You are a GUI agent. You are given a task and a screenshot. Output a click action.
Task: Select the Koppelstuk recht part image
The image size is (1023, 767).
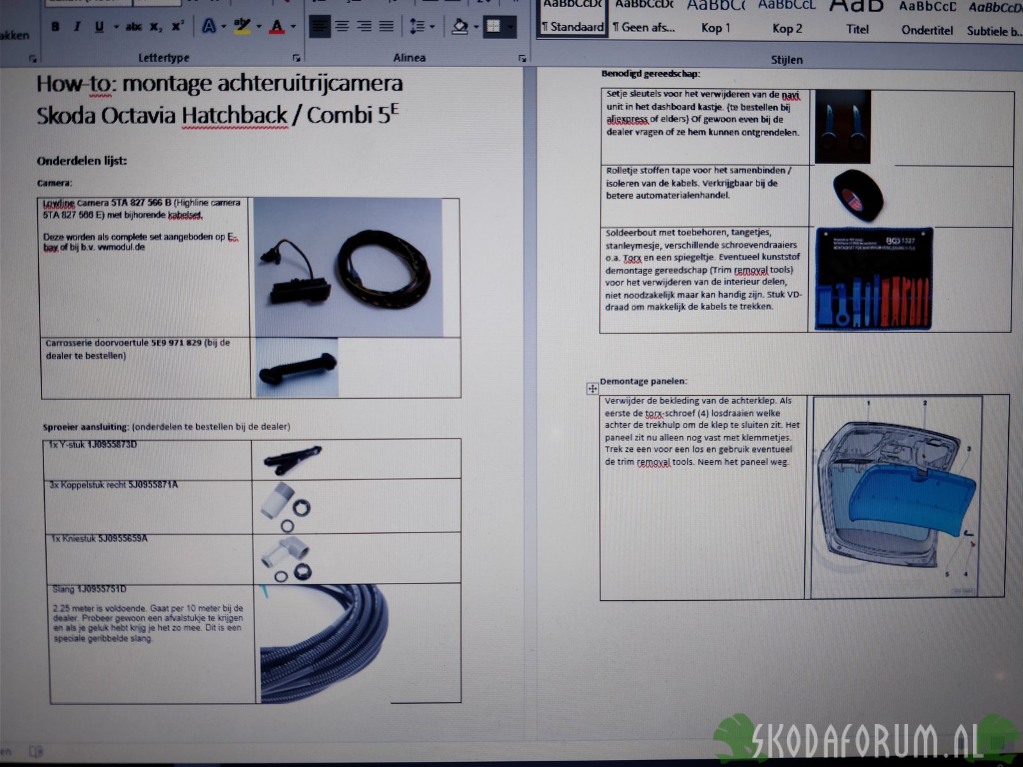click(285, 507)
